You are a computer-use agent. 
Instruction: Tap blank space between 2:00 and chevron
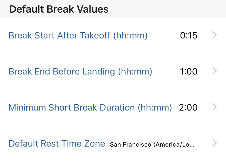[205, 108]
